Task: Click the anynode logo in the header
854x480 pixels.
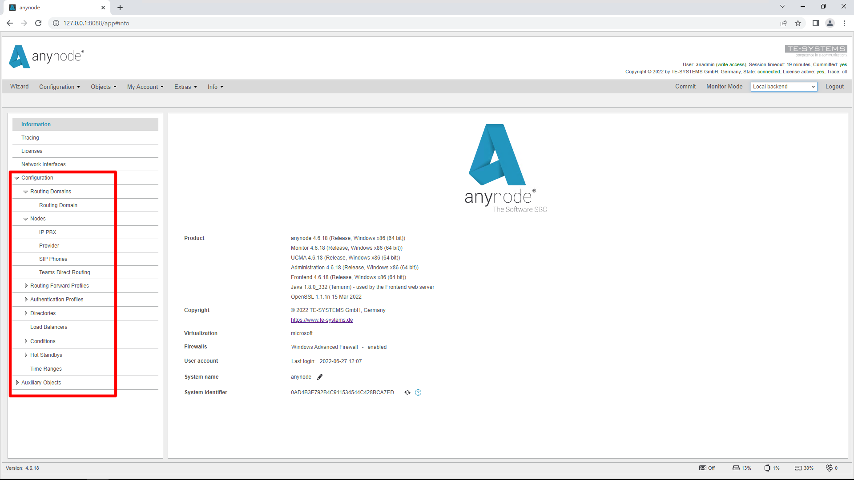Action: click(x=46, y=56)
